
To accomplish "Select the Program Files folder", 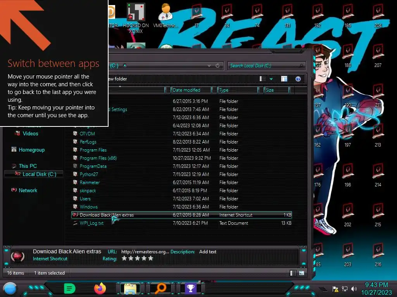I will click(181, 150).
